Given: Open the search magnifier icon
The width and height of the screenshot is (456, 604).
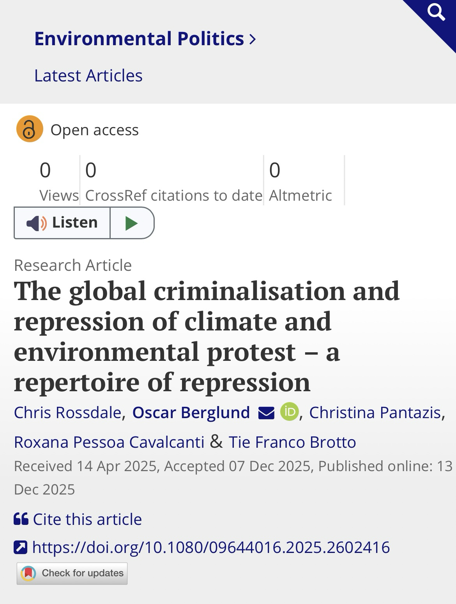Looking at the screenshot, I should 436,13.
